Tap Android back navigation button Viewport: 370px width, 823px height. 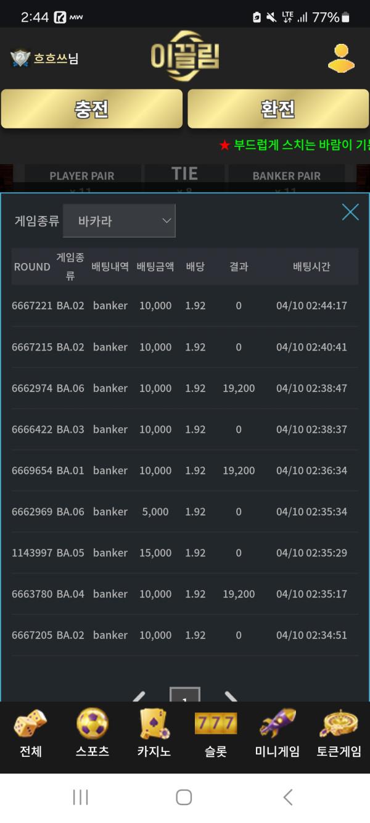pos(288,797)
